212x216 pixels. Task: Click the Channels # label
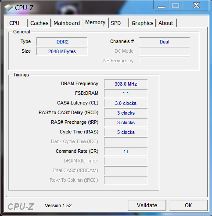[x=122, y=41]
